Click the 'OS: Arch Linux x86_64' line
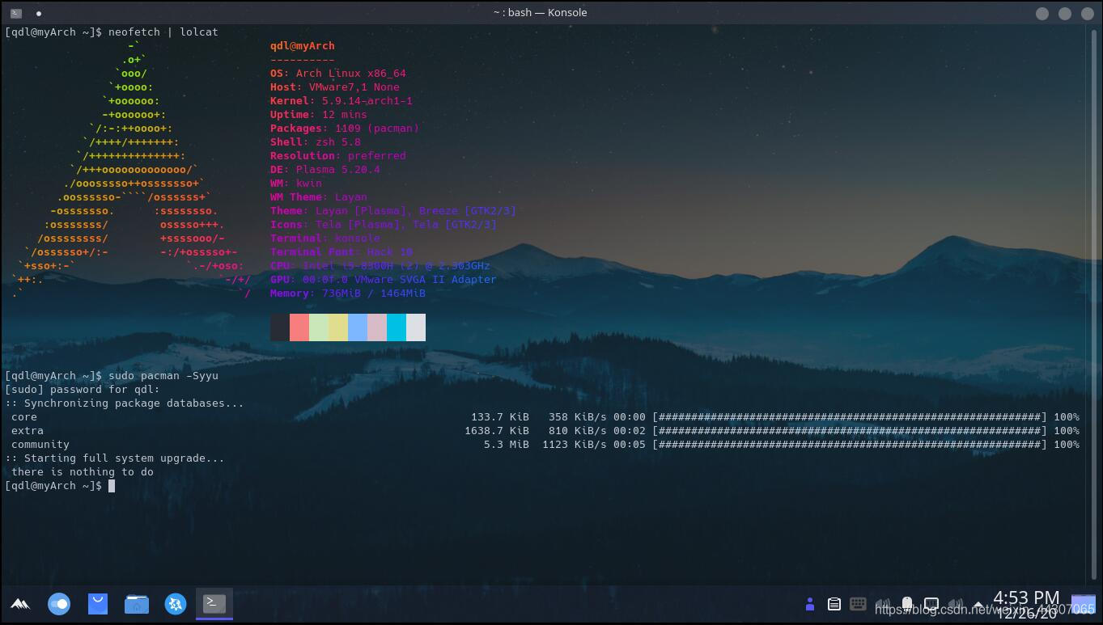This screenshot has width=1103, height=625. point(338,73)
